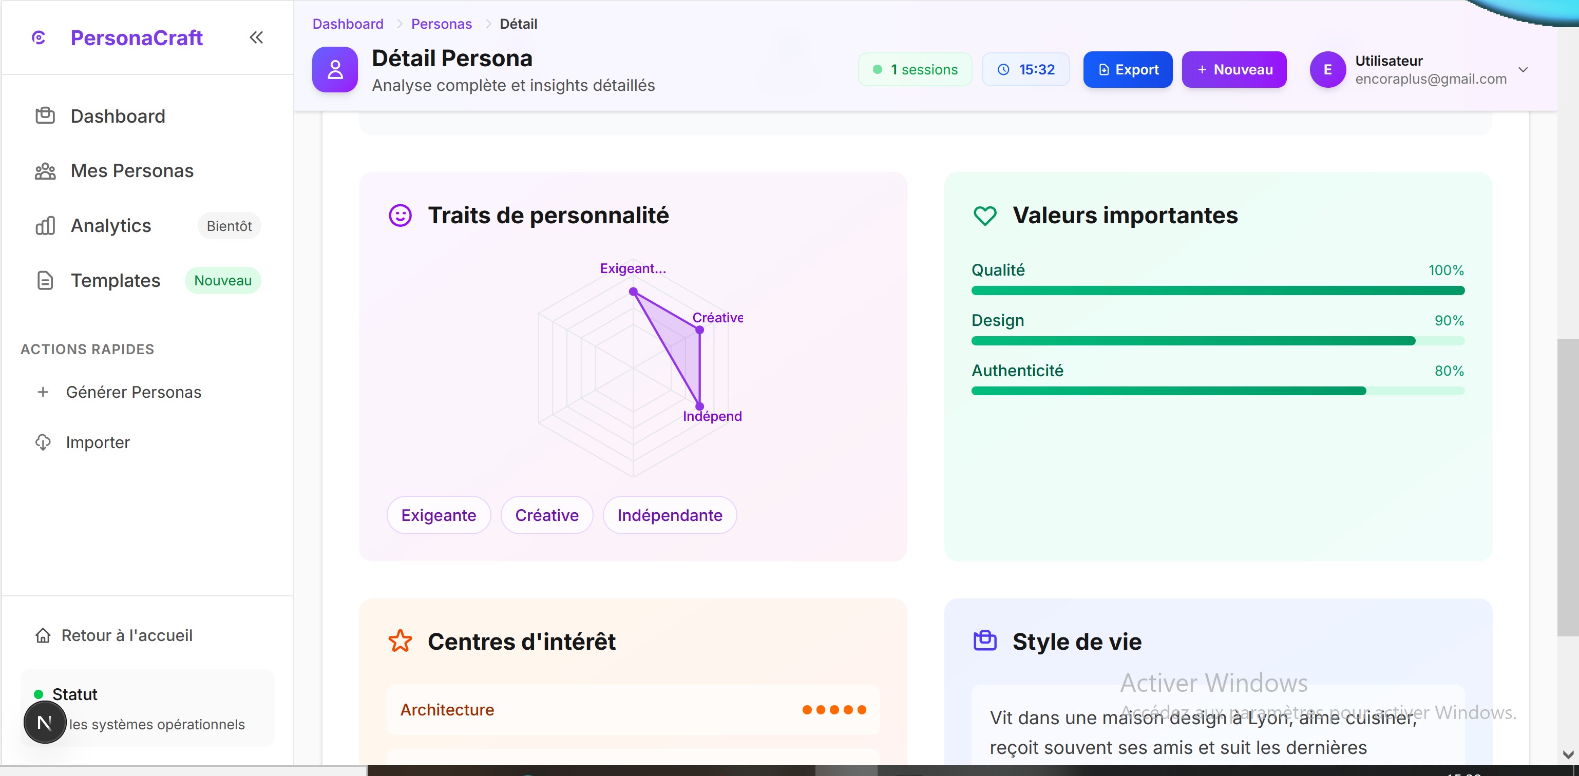Viewport: 1579px width, 776px height.
Task: Click the Templates document icon
Action: tap(45, 281)
